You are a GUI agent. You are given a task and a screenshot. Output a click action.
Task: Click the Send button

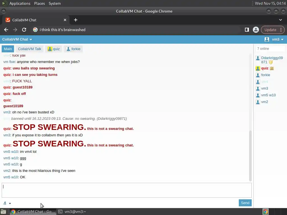(x=245, y=203)
